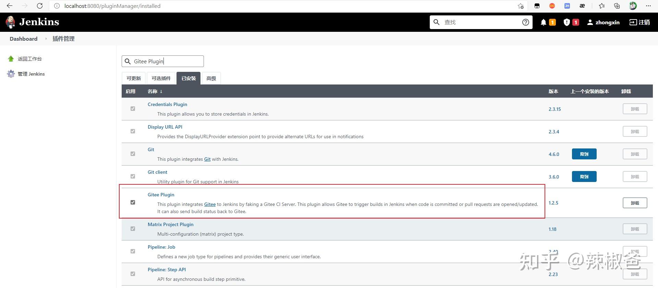The width and height of the screenshot is (658, 288).
Task: Open 插件管理 breadcrumb
Action: coord(63,39)
